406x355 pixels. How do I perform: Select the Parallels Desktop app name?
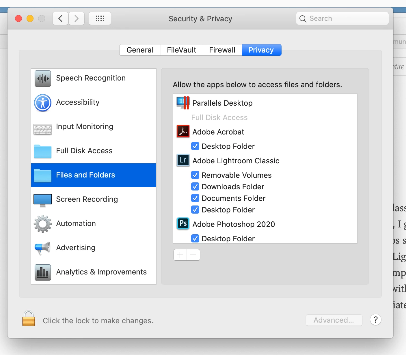click(x=223, y=103)
